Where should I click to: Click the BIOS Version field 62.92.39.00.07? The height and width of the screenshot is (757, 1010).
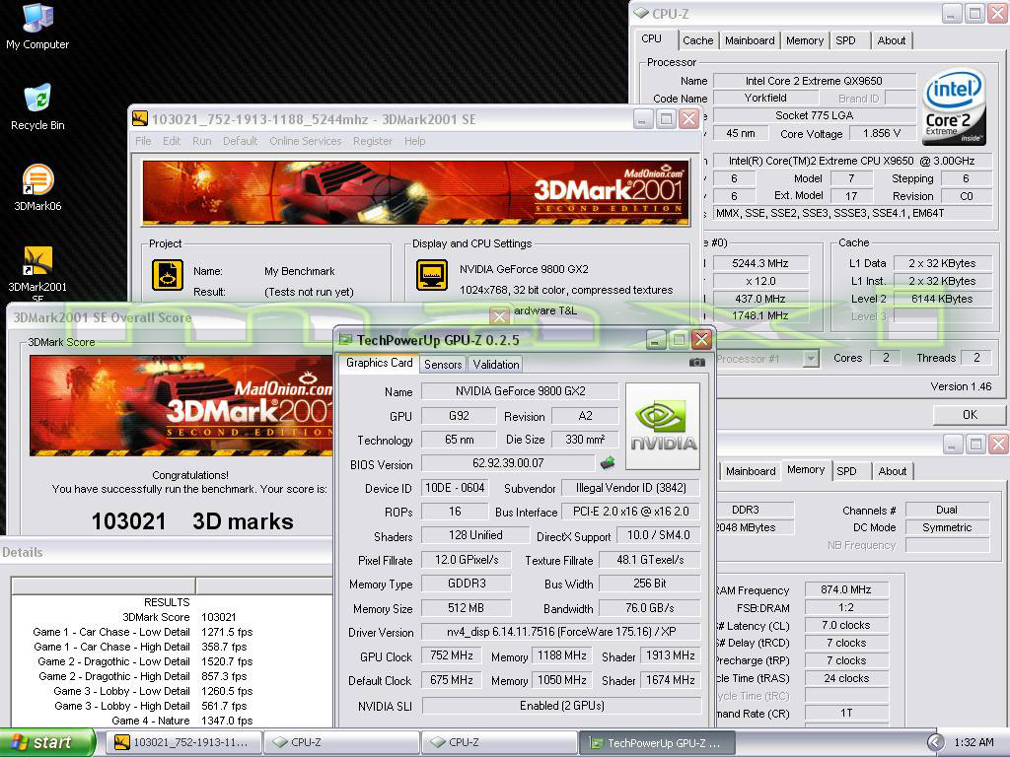tap(508, 463)
